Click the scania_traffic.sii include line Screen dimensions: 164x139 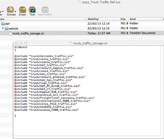coord(42,62)
